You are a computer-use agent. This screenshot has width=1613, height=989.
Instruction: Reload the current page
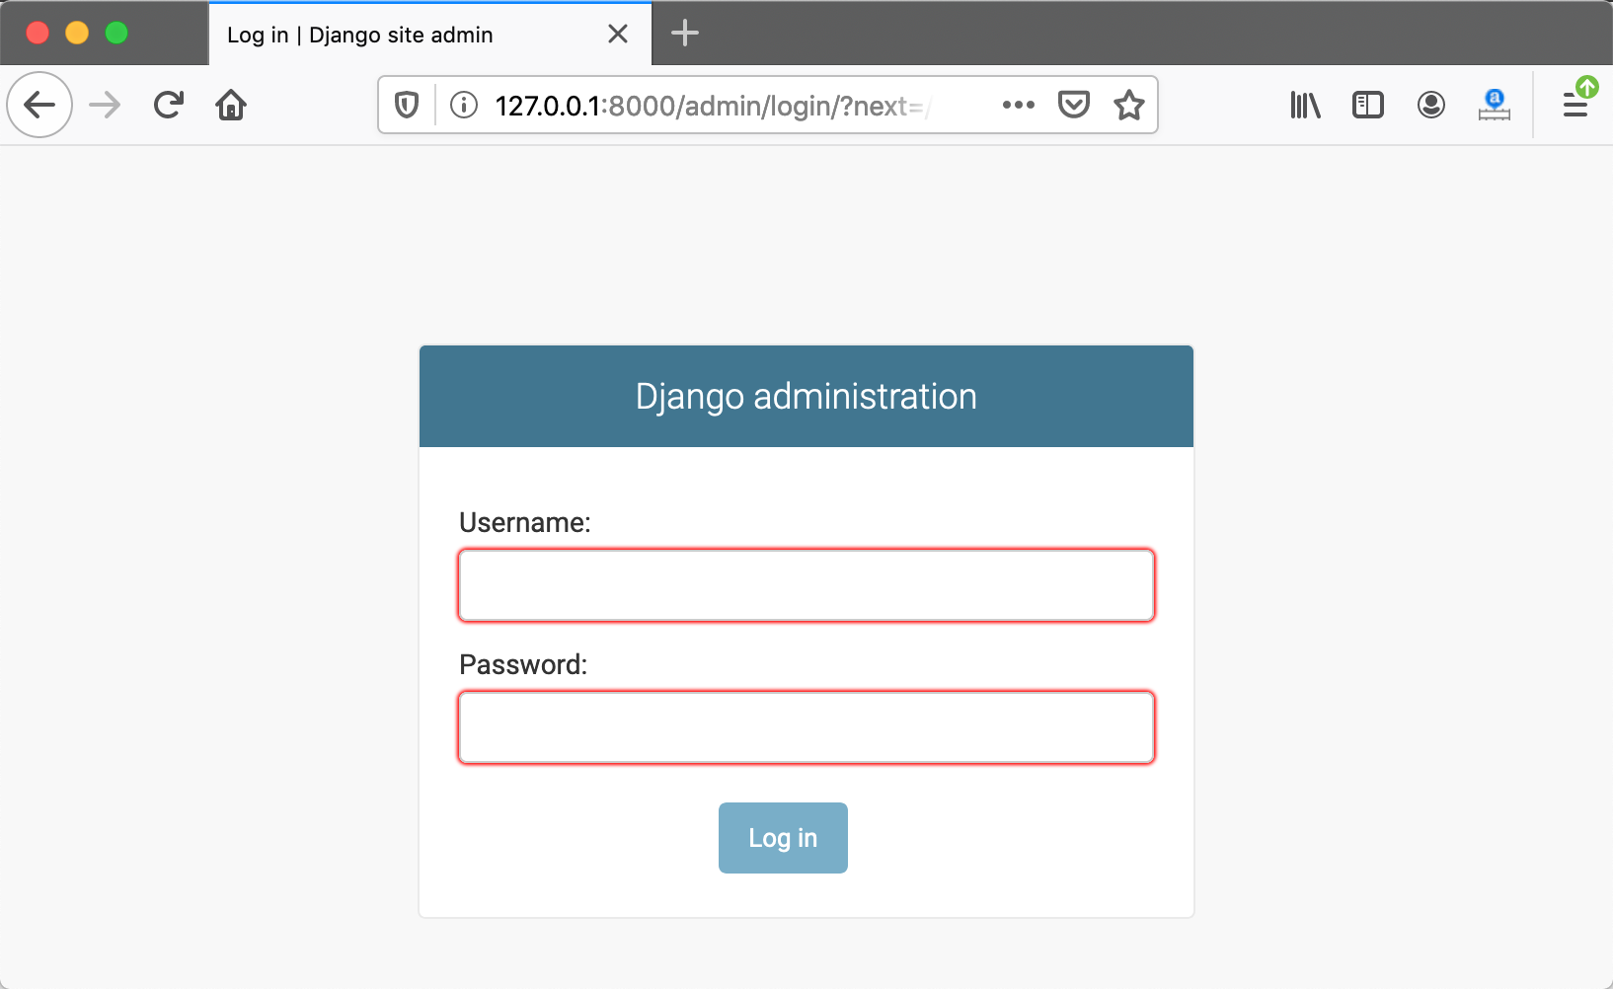[169, 105]
